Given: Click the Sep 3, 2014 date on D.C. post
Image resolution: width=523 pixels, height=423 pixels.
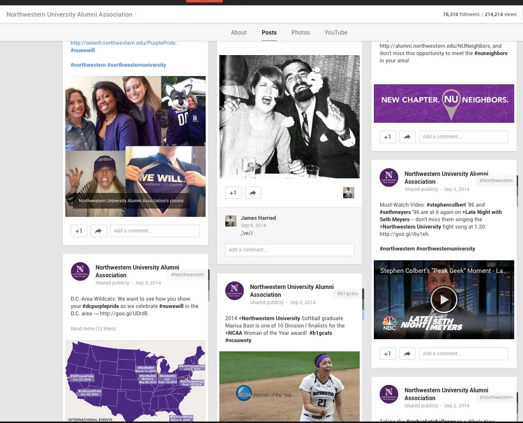Looking at the screenshot, I should point(148,283).
